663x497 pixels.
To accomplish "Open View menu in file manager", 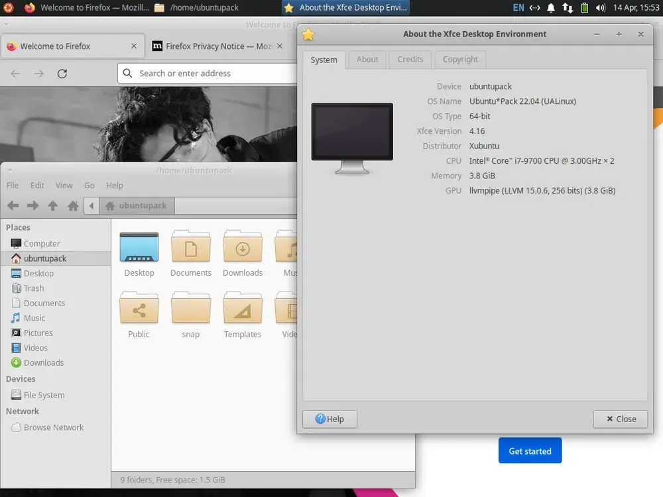I will (x=64, y=186).
